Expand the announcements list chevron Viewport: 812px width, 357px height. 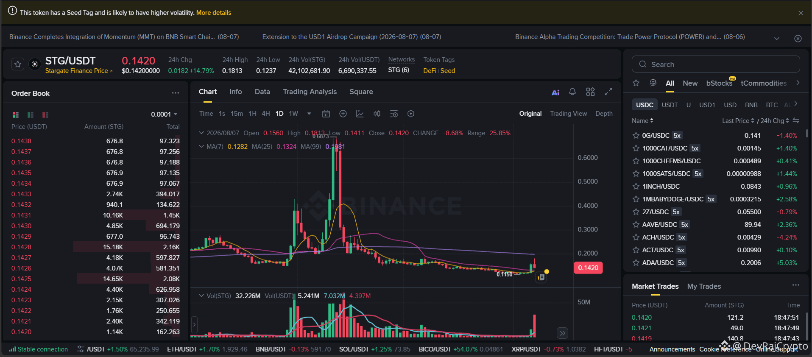777,39
